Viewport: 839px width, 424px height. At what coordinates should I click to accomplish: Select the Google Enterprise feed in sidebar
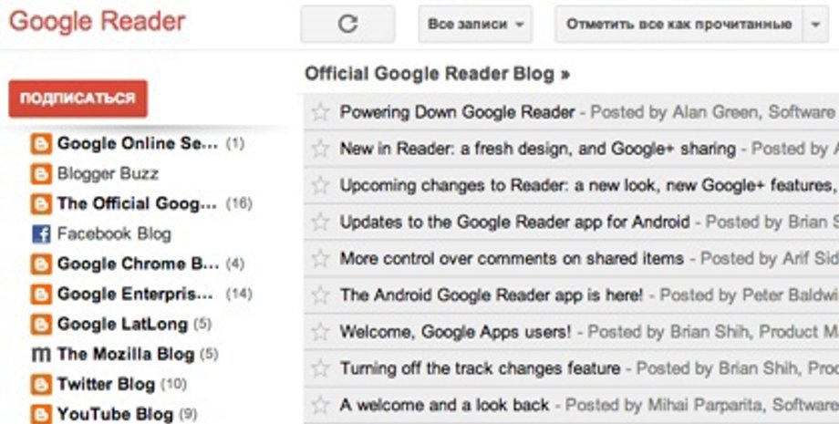tap(135, 294)
